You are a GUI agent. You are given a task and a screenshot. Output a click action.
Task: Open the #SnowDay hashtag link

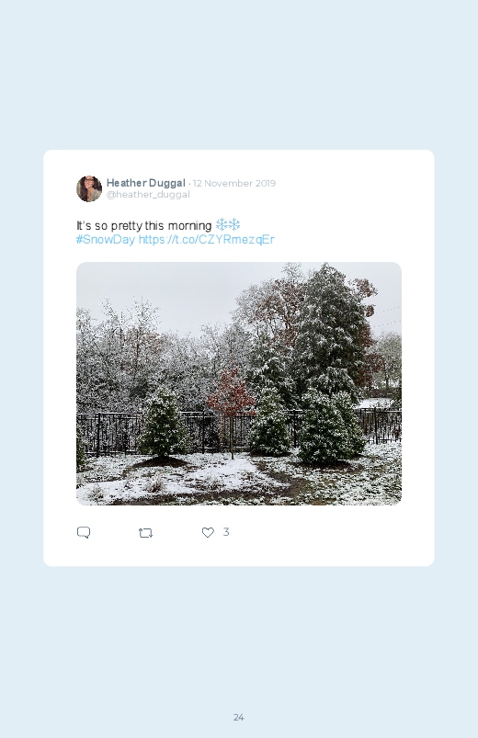(x=106, y=240)
